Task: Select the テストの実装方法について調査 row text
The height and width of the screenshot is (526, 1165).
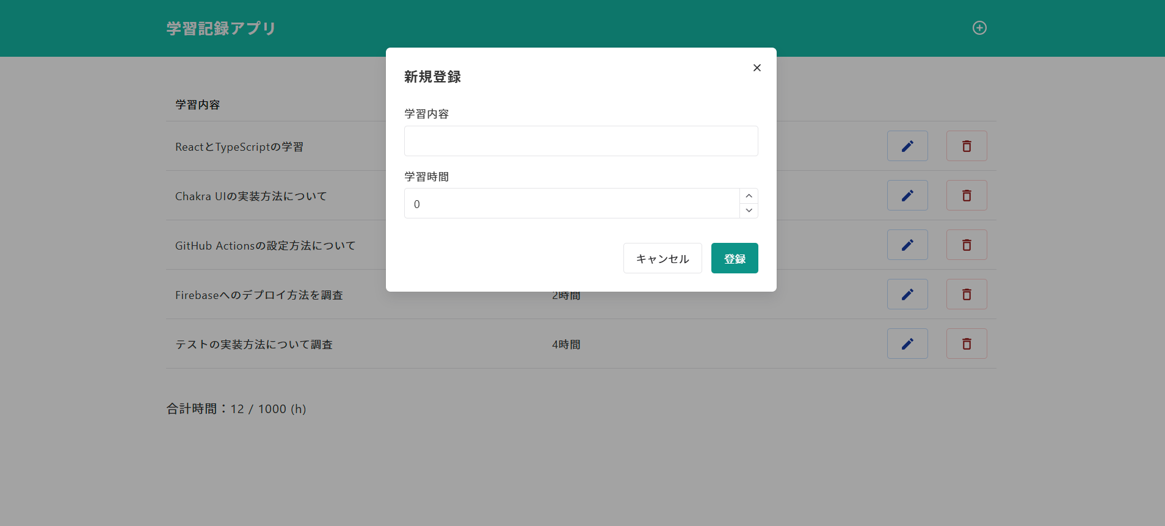Action: [254, 345]
